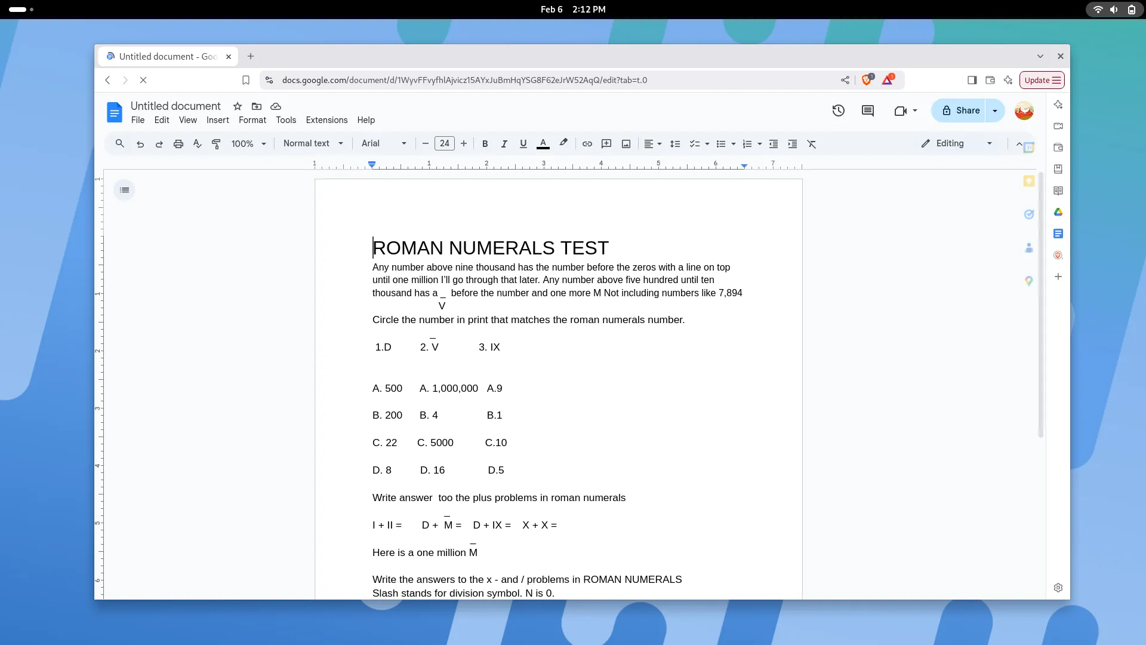
Task: Open zoom level 100% dropdown
Action: tap(249, 144)
